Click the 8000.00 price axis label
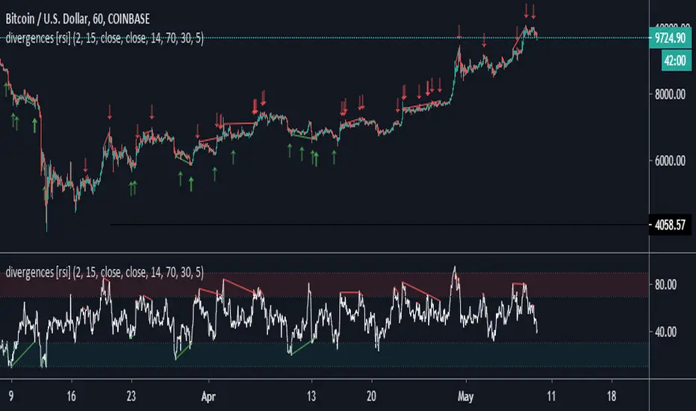 (x=670, y=94)
